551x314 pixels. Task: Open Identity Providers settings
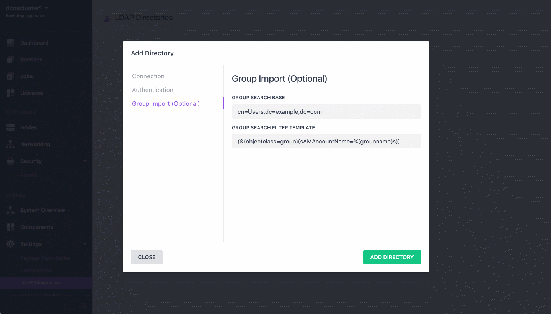click(41, 295)
